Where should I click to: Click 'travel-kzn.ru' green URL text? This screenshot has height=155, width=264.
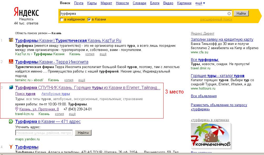pos(24,114)
